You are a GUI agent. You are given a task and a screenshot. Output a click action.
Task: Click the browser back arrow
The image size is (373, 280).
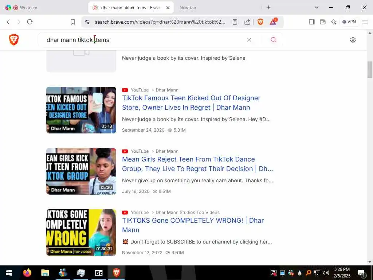click(x=8, y=22)
